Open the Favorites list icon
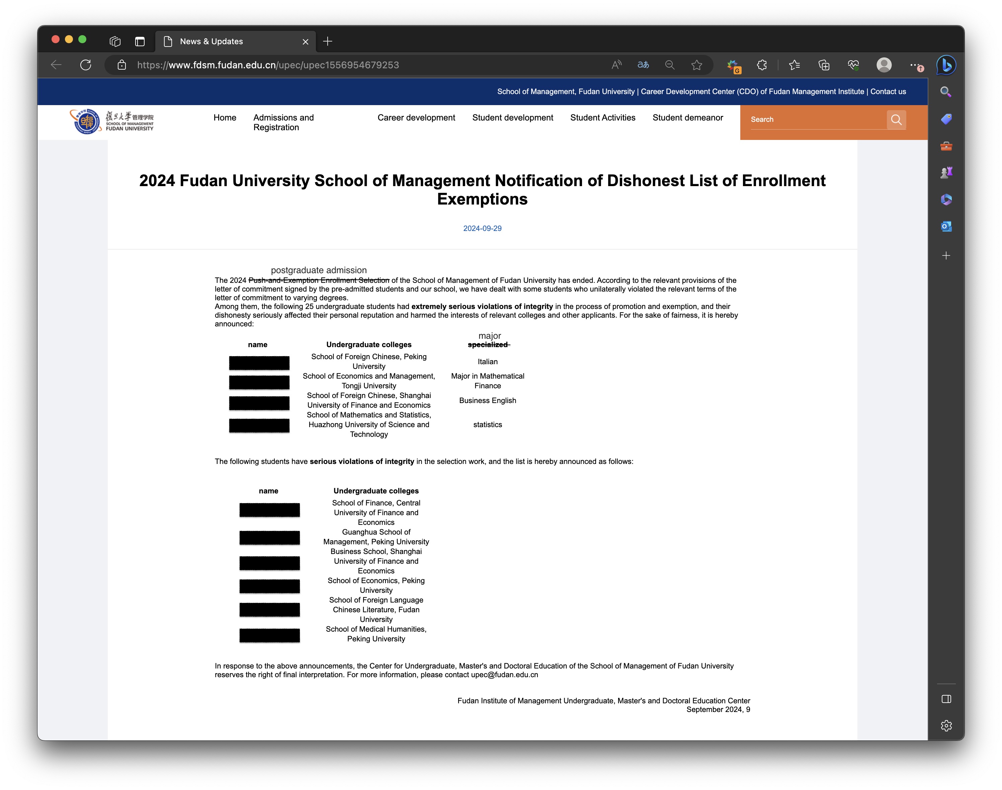 coord(794,65)
